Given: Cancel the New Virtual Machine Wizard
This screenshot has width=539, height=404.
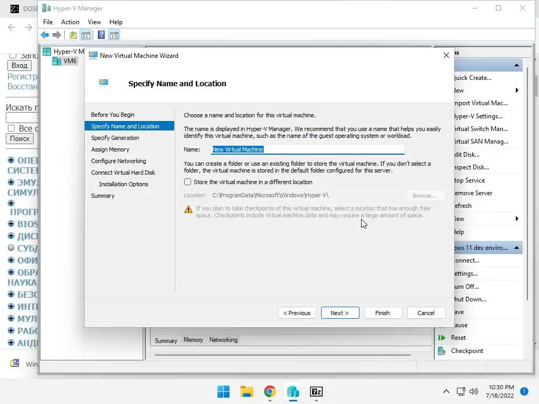Looking at the screenshot, I should click(x=426, y=313).
